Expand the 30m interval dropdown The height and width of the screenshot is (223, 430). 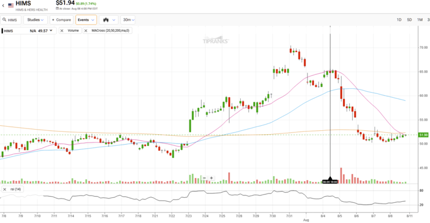(x=128, y=20)
